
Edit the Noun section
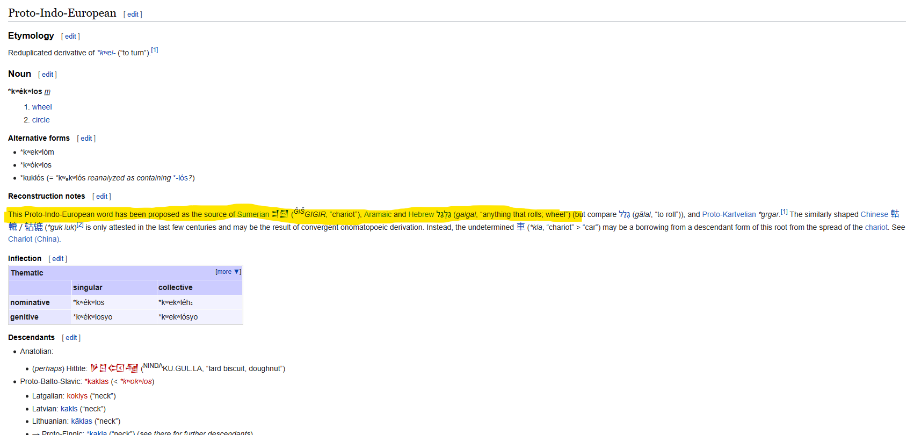[47, 75]
